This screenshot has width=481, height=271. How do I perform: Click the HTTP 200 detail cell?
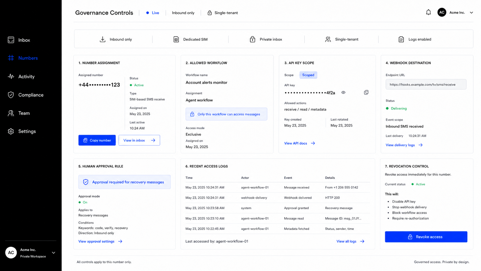[332, 198]
